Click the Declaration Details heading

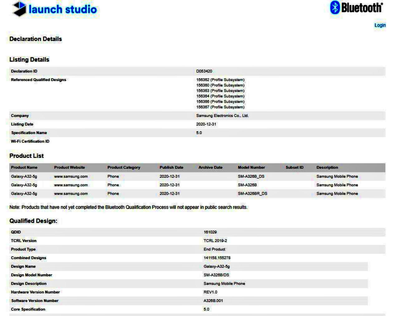tap(36, 39)
